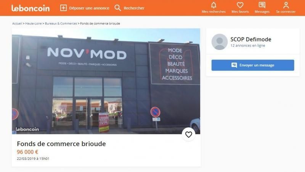305x172 pixels.
Task: Click the SCOP Defimode avatar image
Action: [x=220, y=42]
